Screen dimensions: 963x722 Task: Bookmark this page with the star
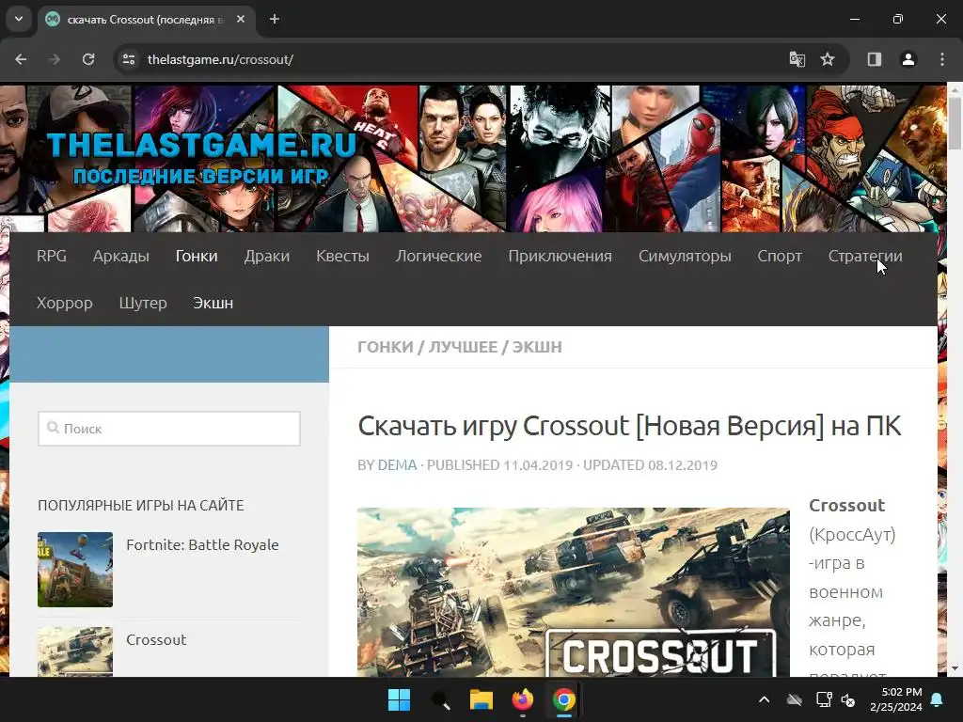828,59
